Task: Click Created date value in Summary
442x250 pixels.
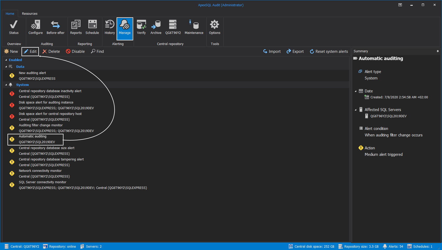Action: tap(399, 97)
